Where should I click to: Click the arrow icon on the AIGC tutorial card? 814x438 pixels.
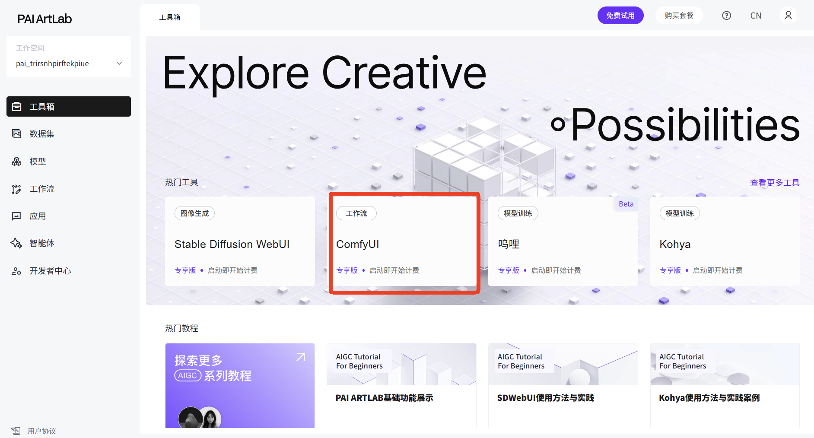pos(301,357)
